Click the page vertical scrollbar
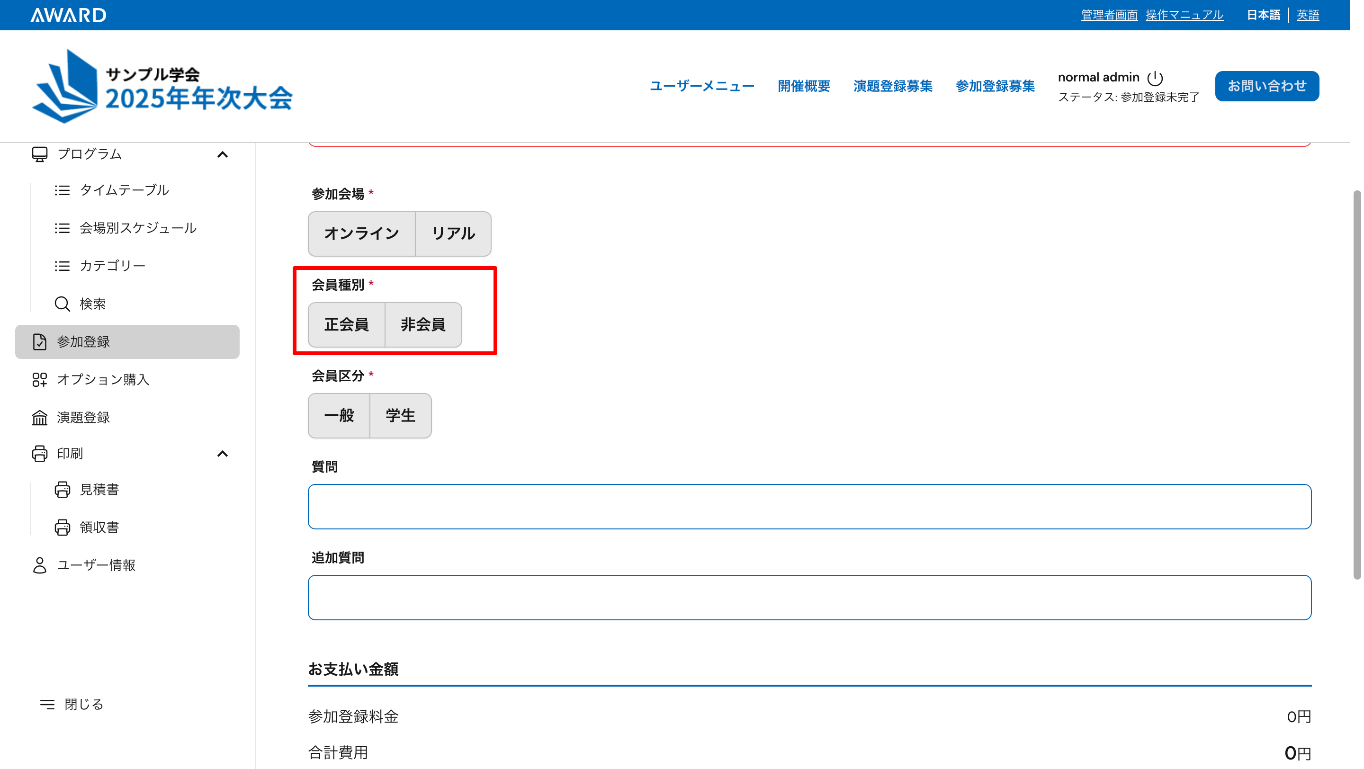The width and height of the screenshot is (1364, 769). pos(1356,385)
